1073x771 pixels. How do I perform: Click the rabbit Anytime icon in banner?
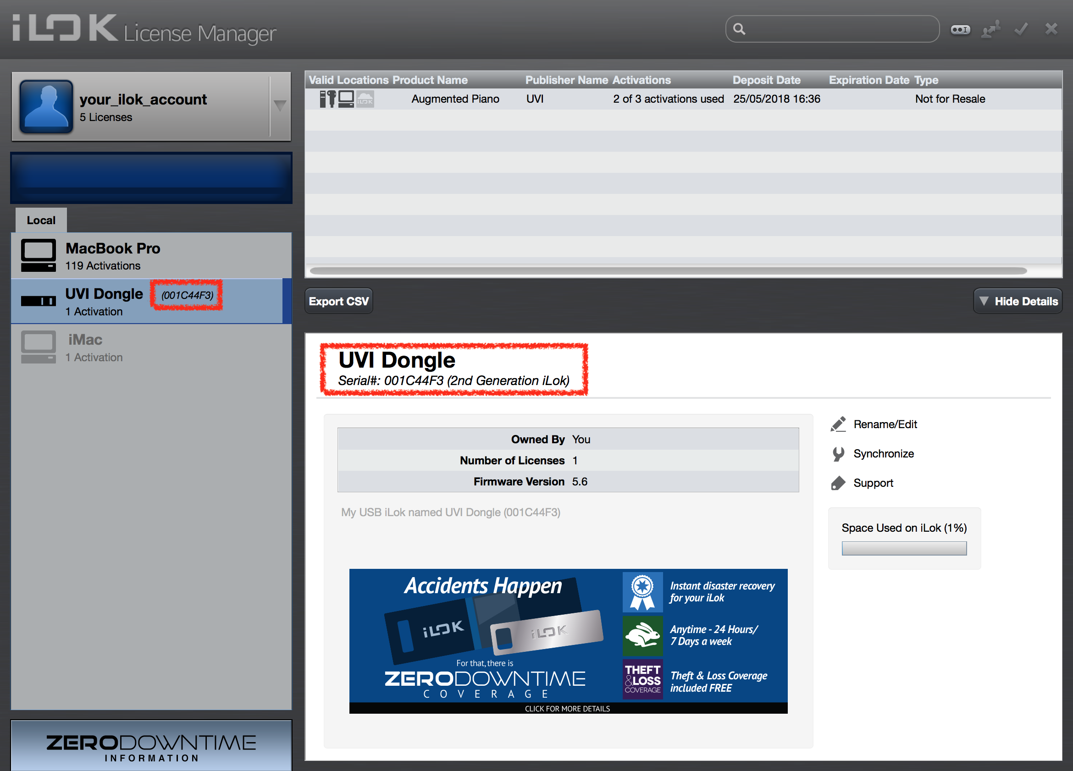[x=642, y=636]
